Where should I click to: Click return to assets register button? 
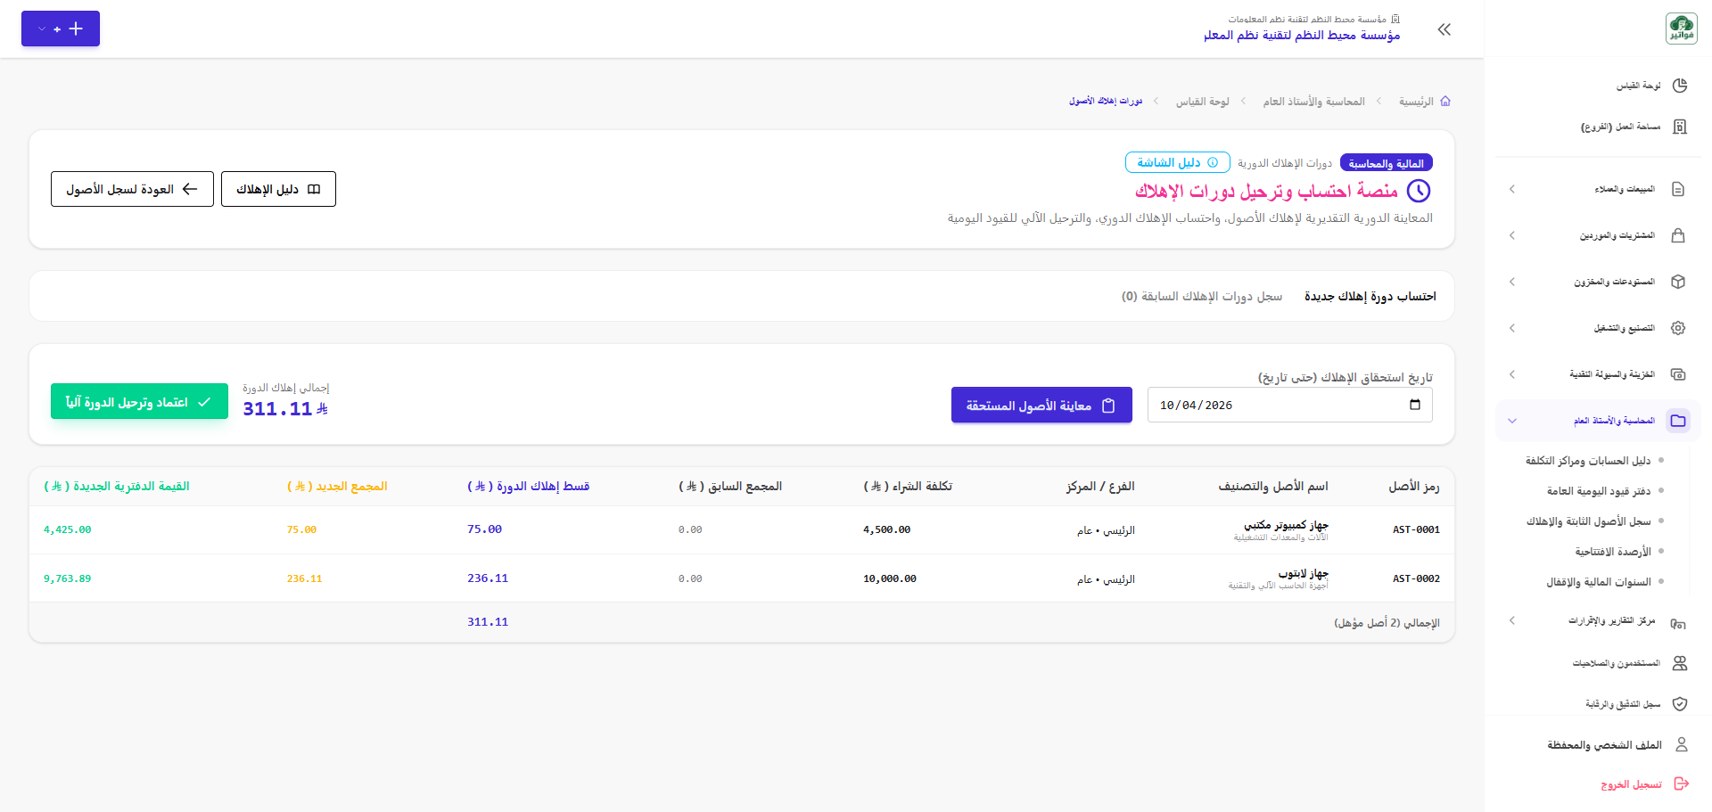click(x=132, y=189)
